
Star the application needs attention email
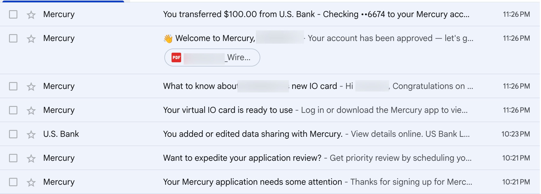pos(31,182)
